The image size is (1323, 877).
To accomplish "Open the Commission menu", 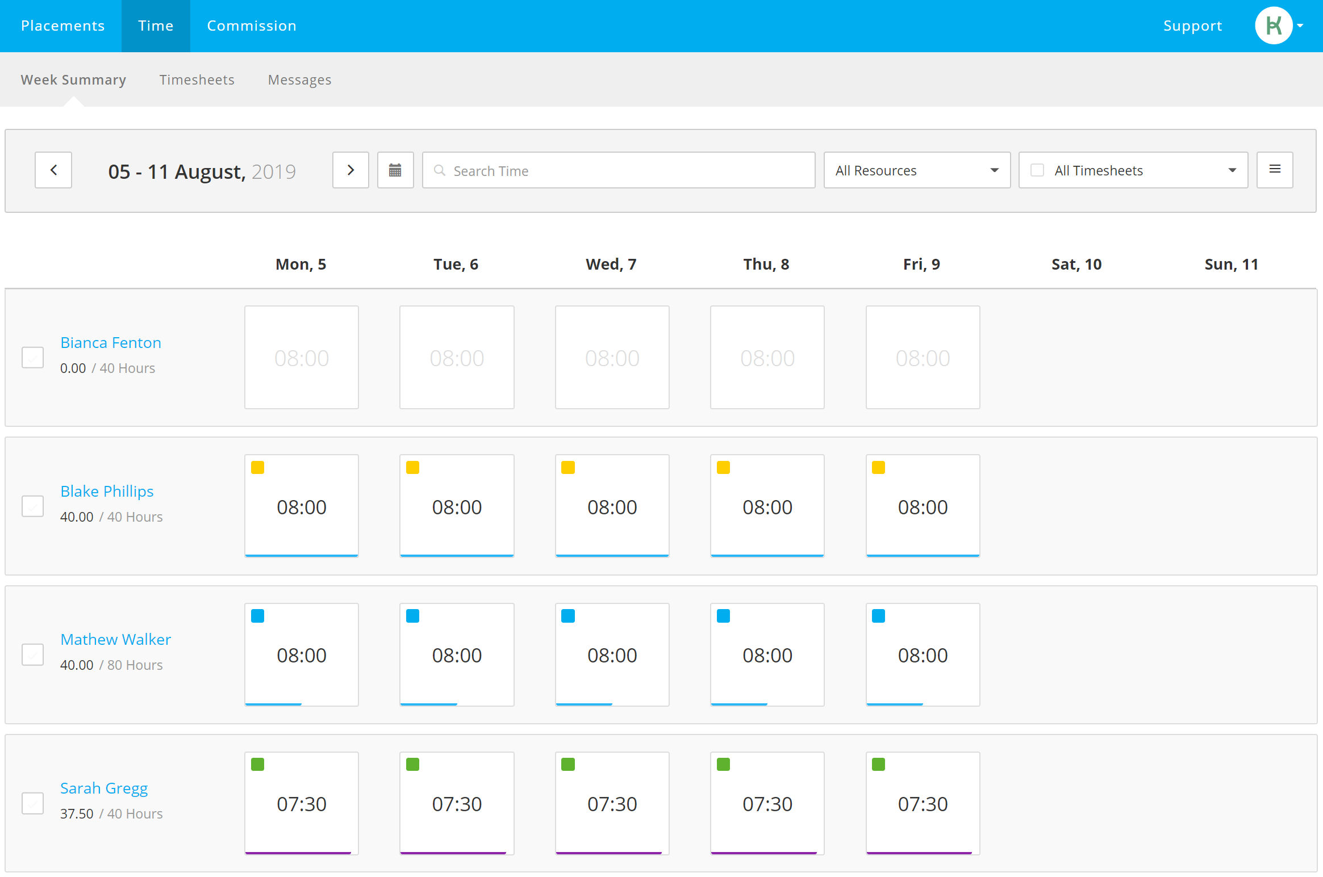I will [x=252, y=26].
